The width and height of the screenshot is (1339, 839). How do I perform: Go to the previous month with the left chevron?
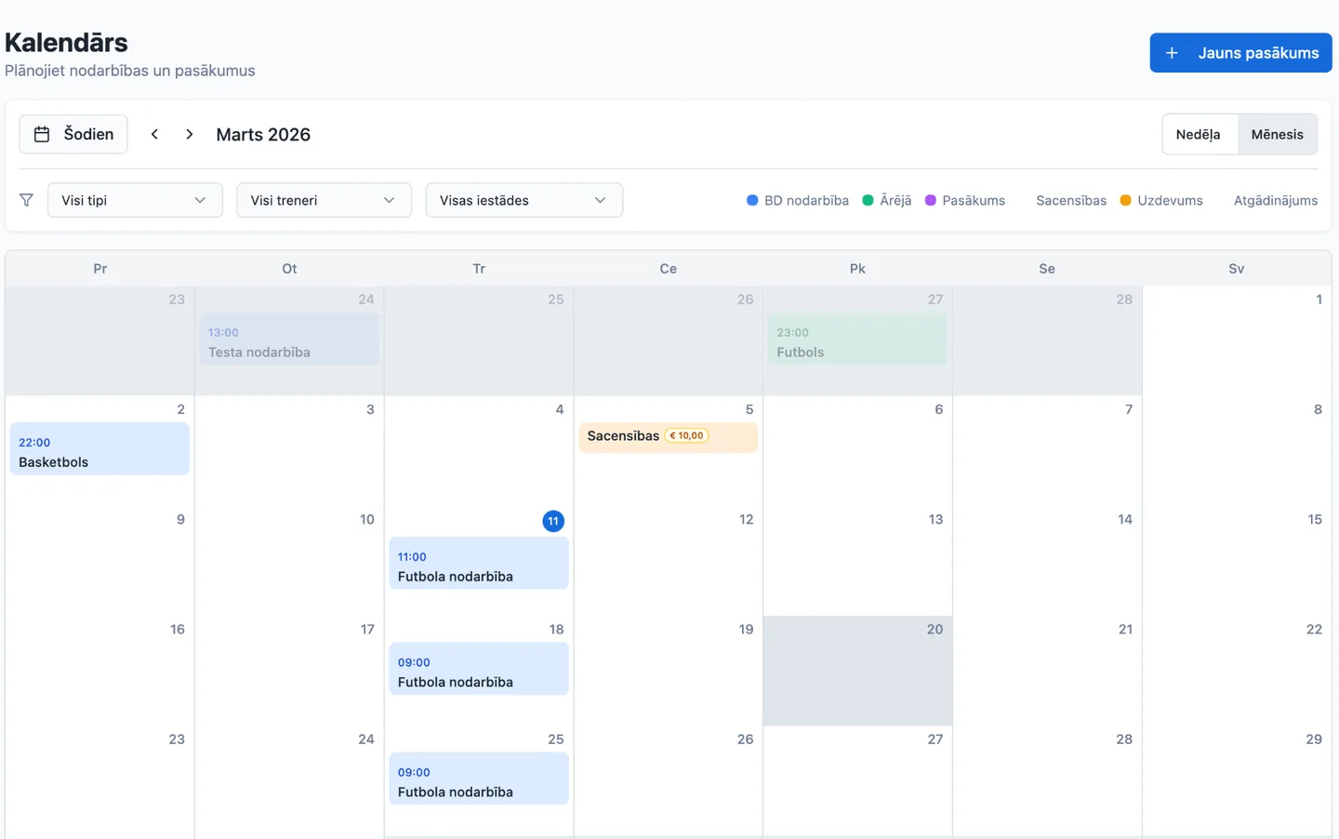[x=154, y=134]
